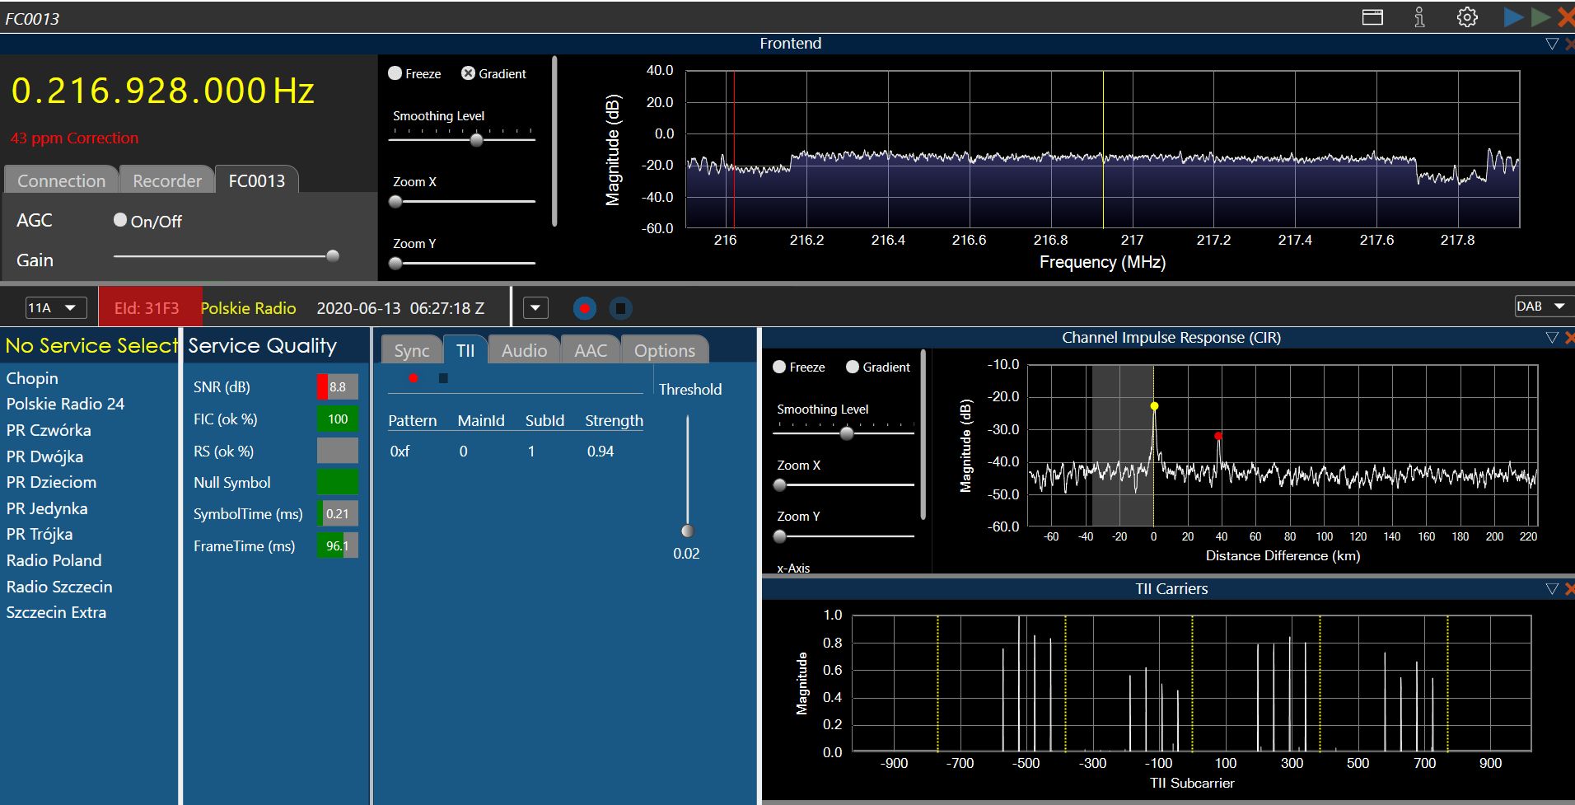Collapse the TII Carriers panel triangle

(1552, 589)
